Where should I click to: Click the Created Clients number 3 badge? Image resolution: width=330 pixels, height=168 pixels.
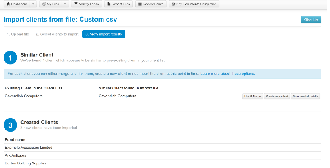coord(10,125)
